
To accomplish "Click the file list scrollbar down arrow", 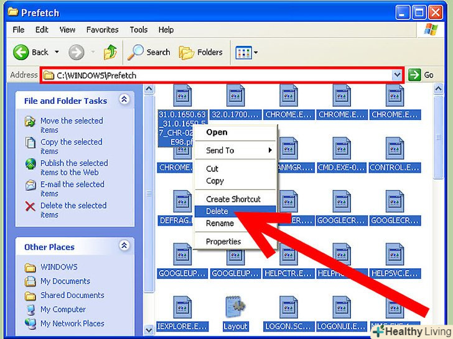I will (149, 330).
